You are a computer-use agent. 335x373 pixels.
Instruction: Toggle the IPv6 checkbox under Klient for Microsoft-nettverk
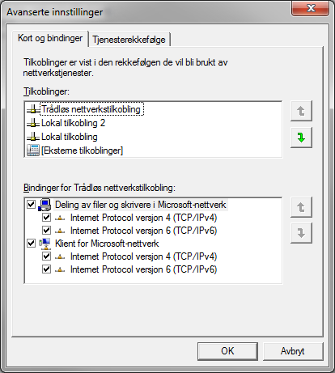46,269
